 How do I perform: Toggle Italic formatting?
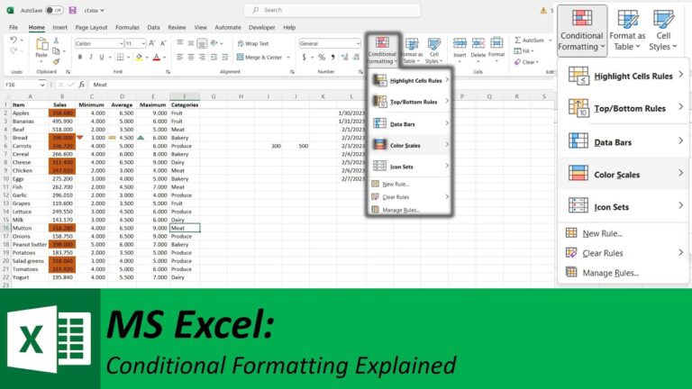(91, 58)
